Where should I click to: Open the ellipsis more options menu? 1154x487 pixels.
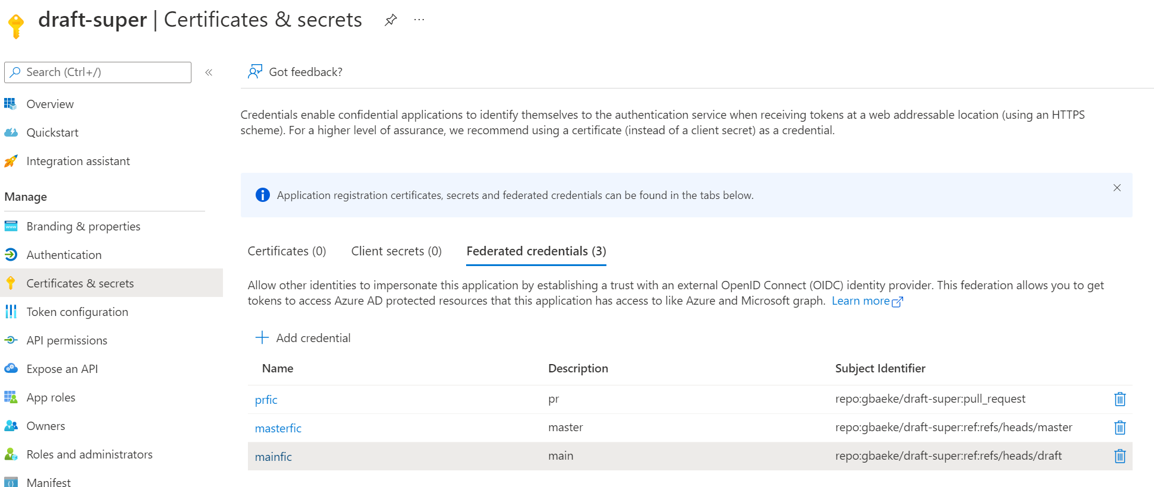pos(419,20)
